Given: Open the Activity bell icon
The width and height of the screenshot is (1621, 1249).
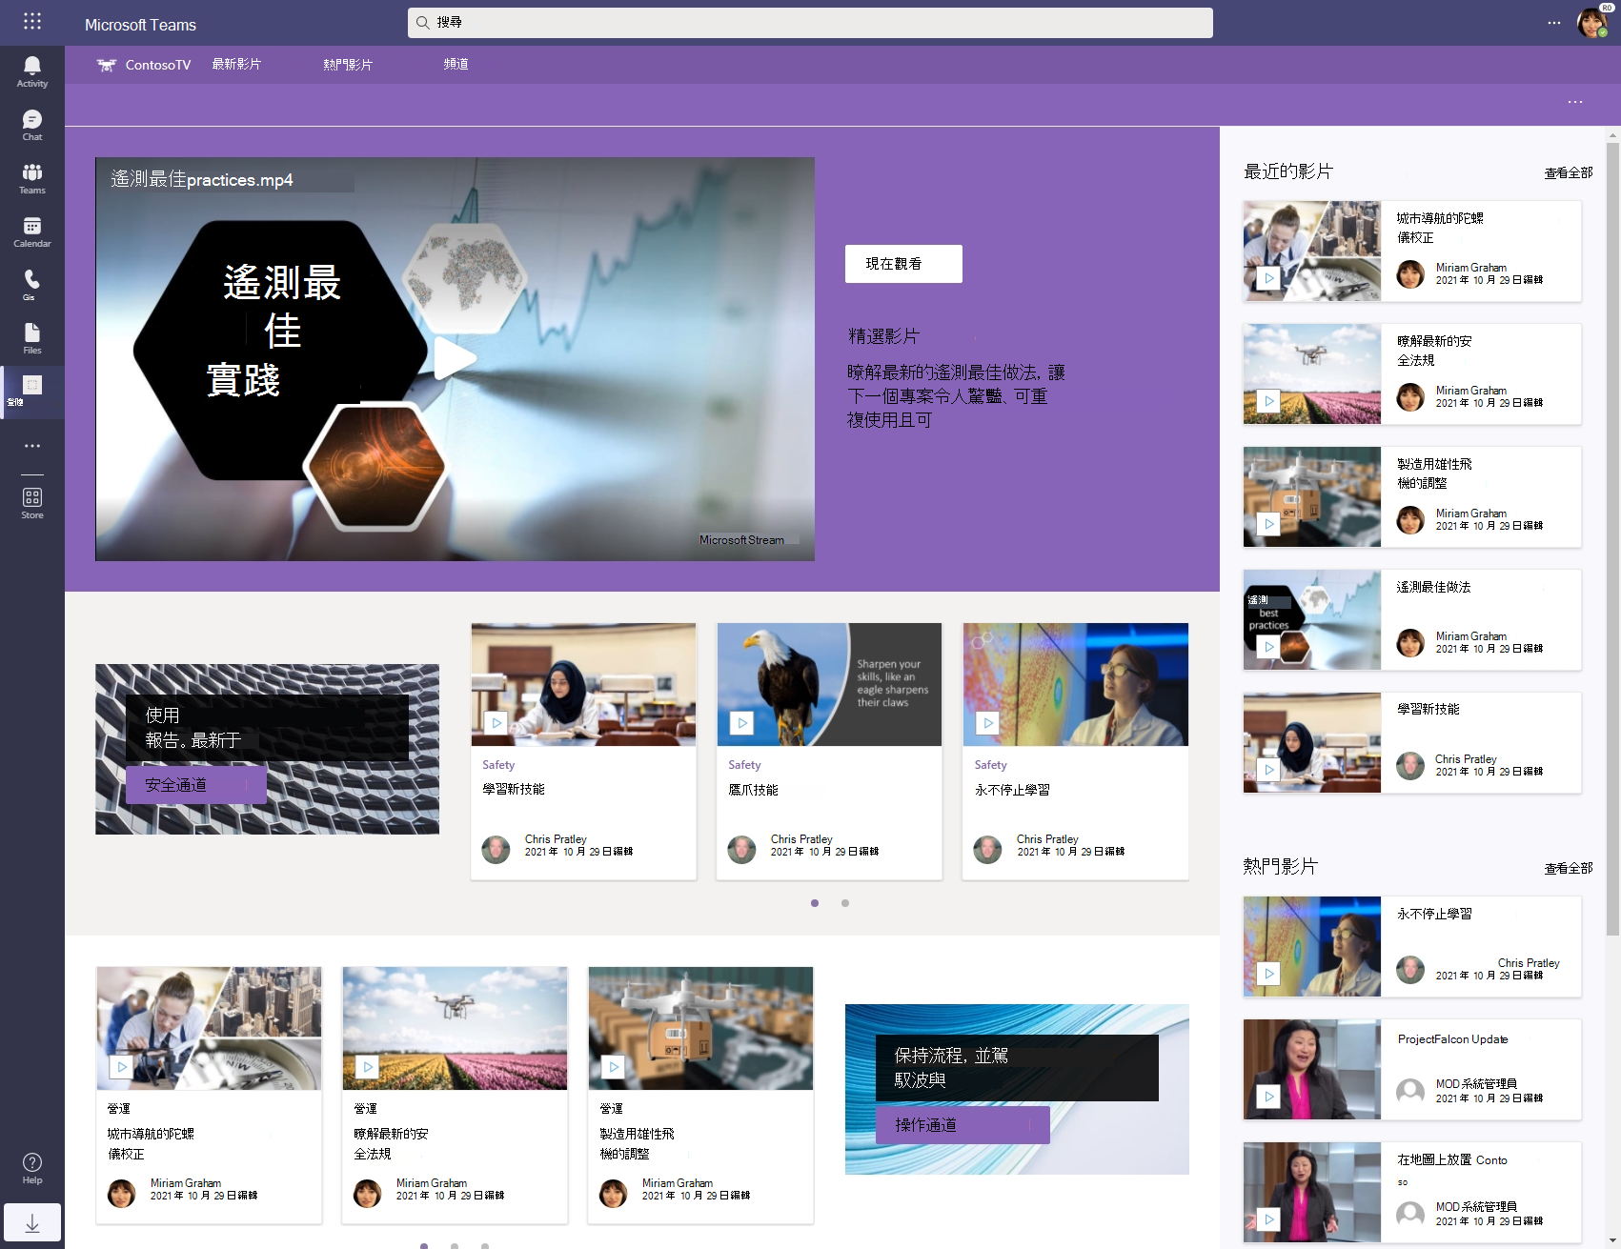Looking at the screenshot, I should 31,71.
